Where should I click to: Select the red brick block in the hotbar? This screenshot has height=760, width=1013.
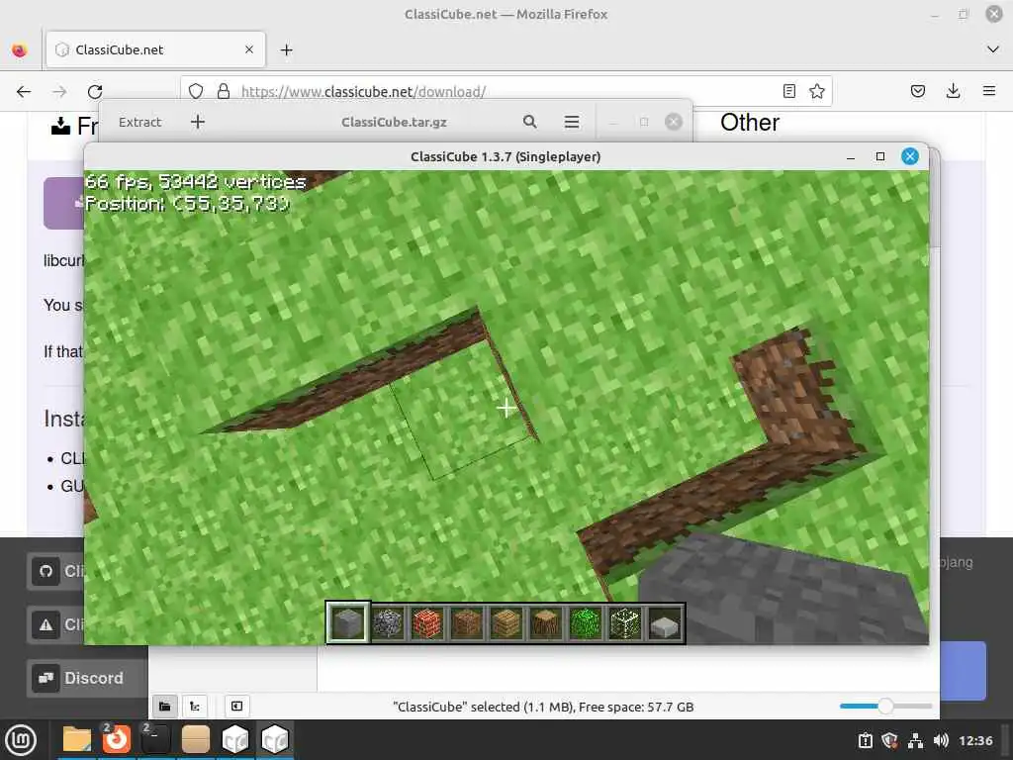tap(427, 623)
